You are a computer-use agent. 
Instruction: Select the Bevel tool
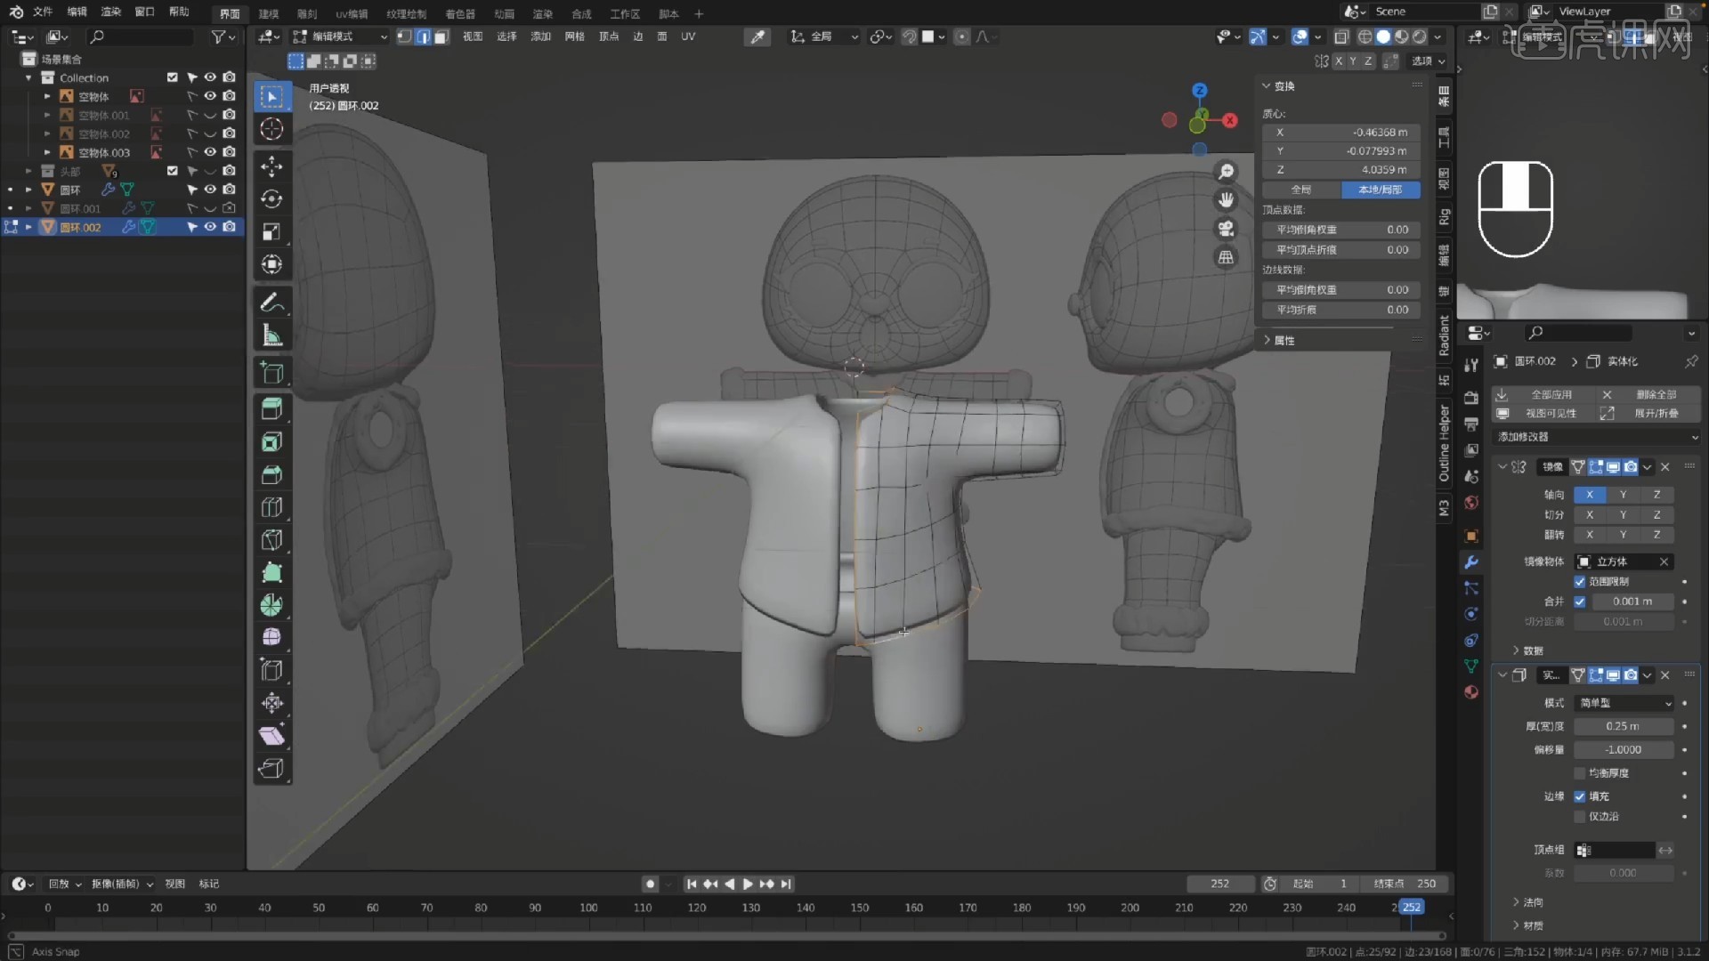click(272, 475)
